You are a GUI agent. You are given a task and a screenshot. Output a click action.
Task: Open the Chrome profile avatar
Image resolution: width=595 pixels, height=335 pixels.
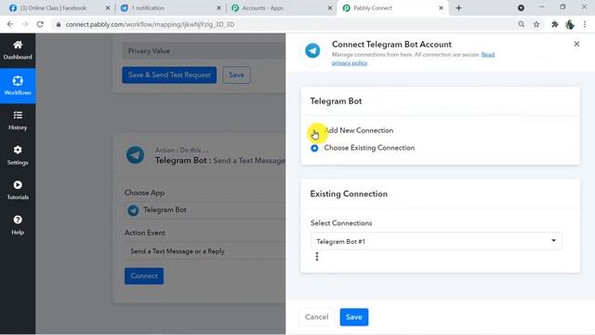[x=570, y=24]
